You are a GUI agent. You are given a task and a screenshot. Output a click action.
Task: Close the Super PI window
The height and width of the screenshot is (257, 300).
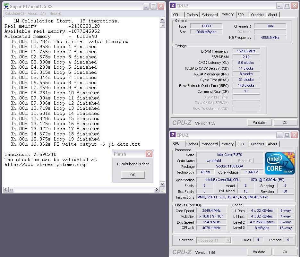[161, 6]
